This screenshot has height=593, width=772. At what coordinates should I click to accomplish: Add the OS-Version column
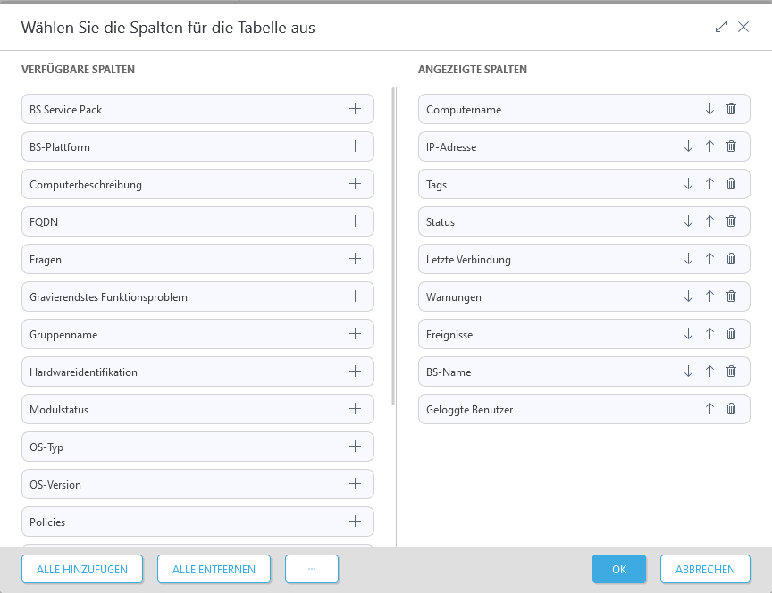(x=355, y=484)
